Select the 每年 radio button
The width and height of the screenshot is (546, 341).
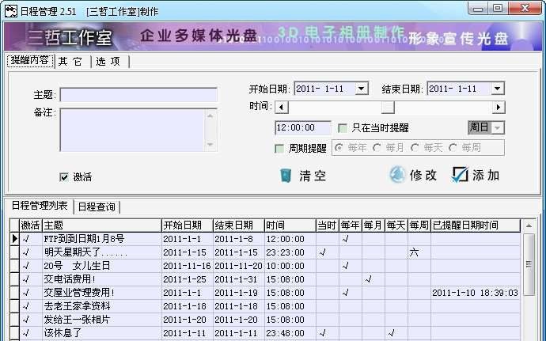339,148
